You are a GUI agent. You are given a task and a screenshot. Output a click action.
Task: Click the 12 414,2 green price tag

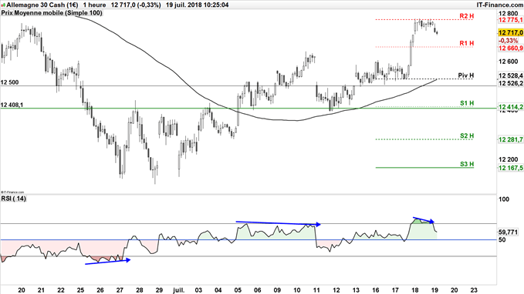pyautogui.click(x=511, y=107)
